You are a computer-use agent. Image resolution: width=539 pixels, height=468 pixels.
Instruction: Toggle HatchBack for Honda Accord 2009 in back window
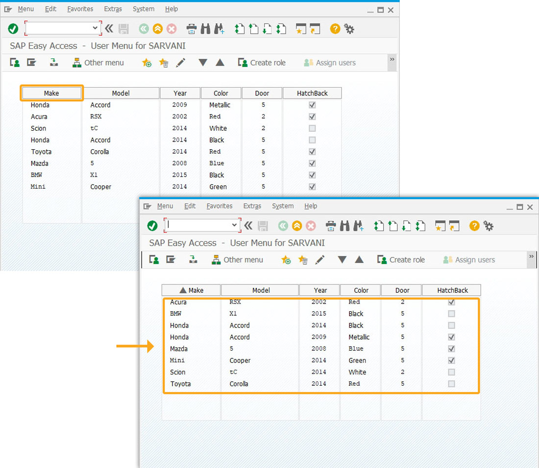pos(312,105)
